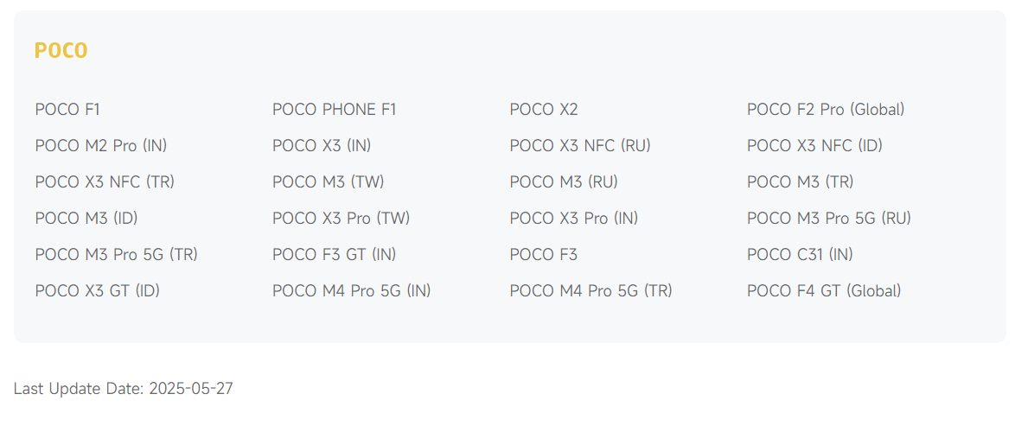The height and width of the screenshot is (426, 1015).
Task: Choose POCO X3 GT (ID)
Action: (97, 291)
